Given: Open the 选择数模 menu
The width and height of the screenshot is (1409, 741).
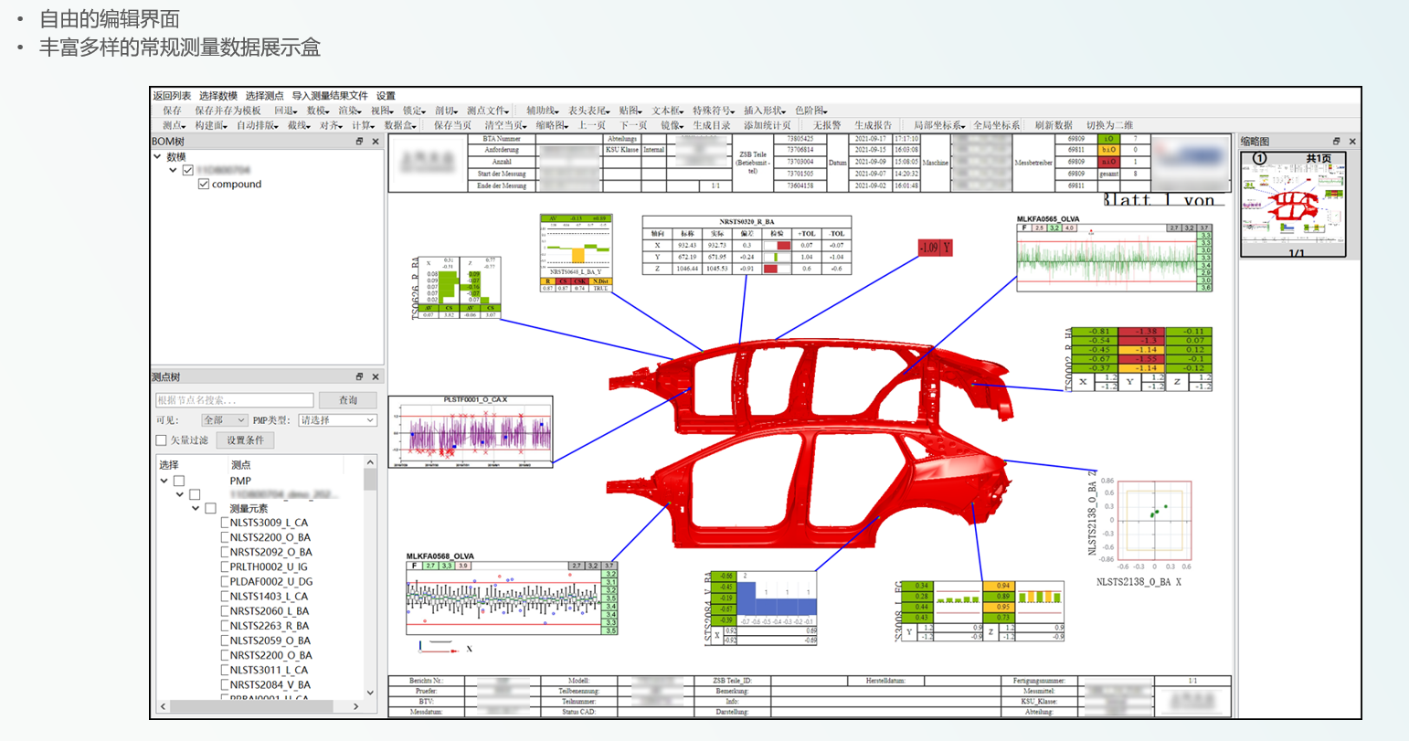Looking at the screenshot, I should (218, 96).
